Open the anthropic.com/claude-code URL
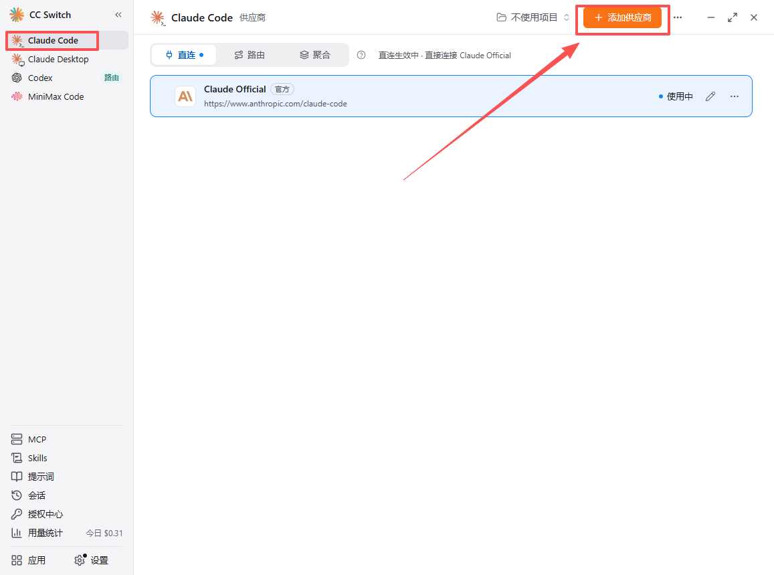The height and width of the screenshot is (575, 774). [276, 104]
